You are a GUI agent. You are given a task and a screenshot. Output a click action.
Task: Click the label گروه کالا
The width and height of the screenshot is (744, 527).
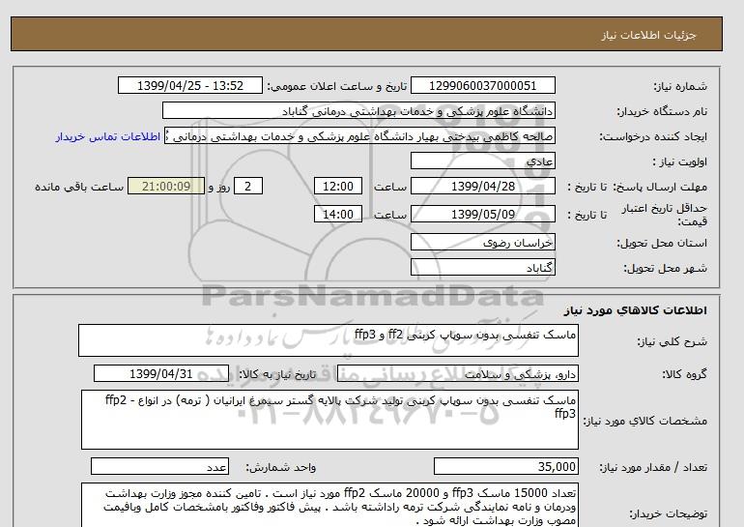pos(684,374)
